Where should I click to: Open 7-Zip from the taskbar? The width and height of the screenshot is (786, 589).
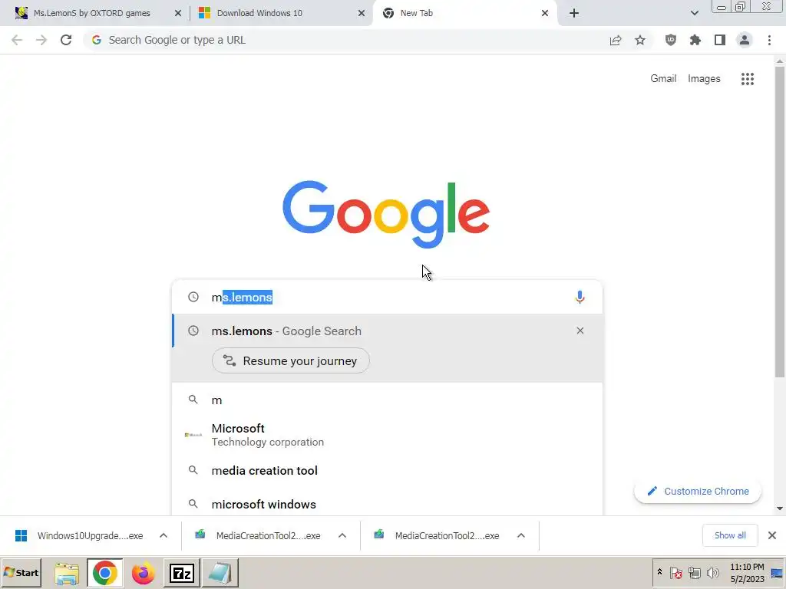(x=182, y=573)
